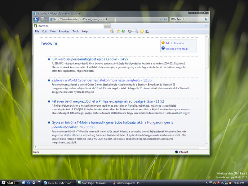
Task: Click the bullet icon beside Gyorsan bővül headline
Action: (49, 122)
